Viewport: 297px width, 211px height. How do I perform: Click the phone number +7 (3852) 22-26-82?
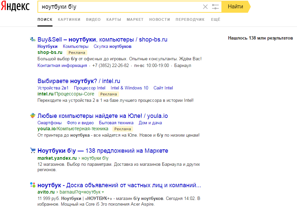pyautogui.click(x=110, y=65)
